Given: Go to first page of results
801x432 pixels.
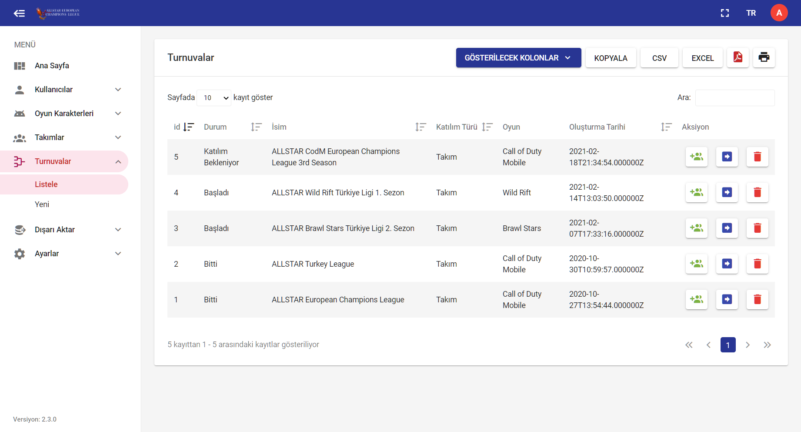Looking at the screenshot, I should [689, 345].
